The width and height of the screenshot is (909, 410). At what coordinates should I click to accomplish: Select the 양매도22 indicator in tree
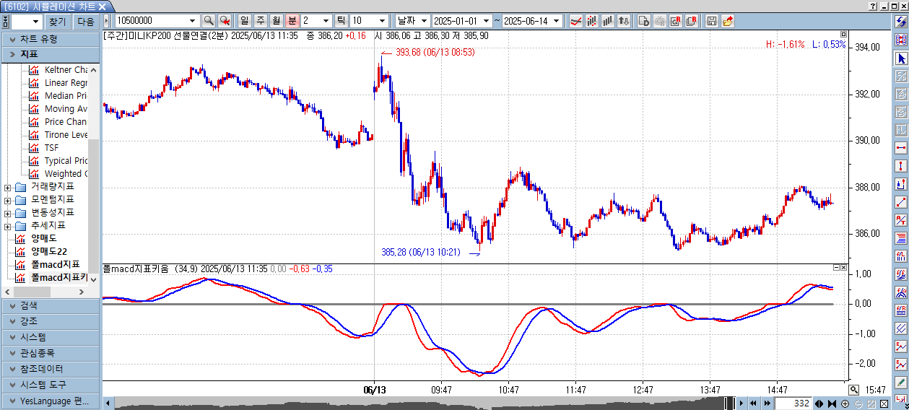tap(48, 251)
